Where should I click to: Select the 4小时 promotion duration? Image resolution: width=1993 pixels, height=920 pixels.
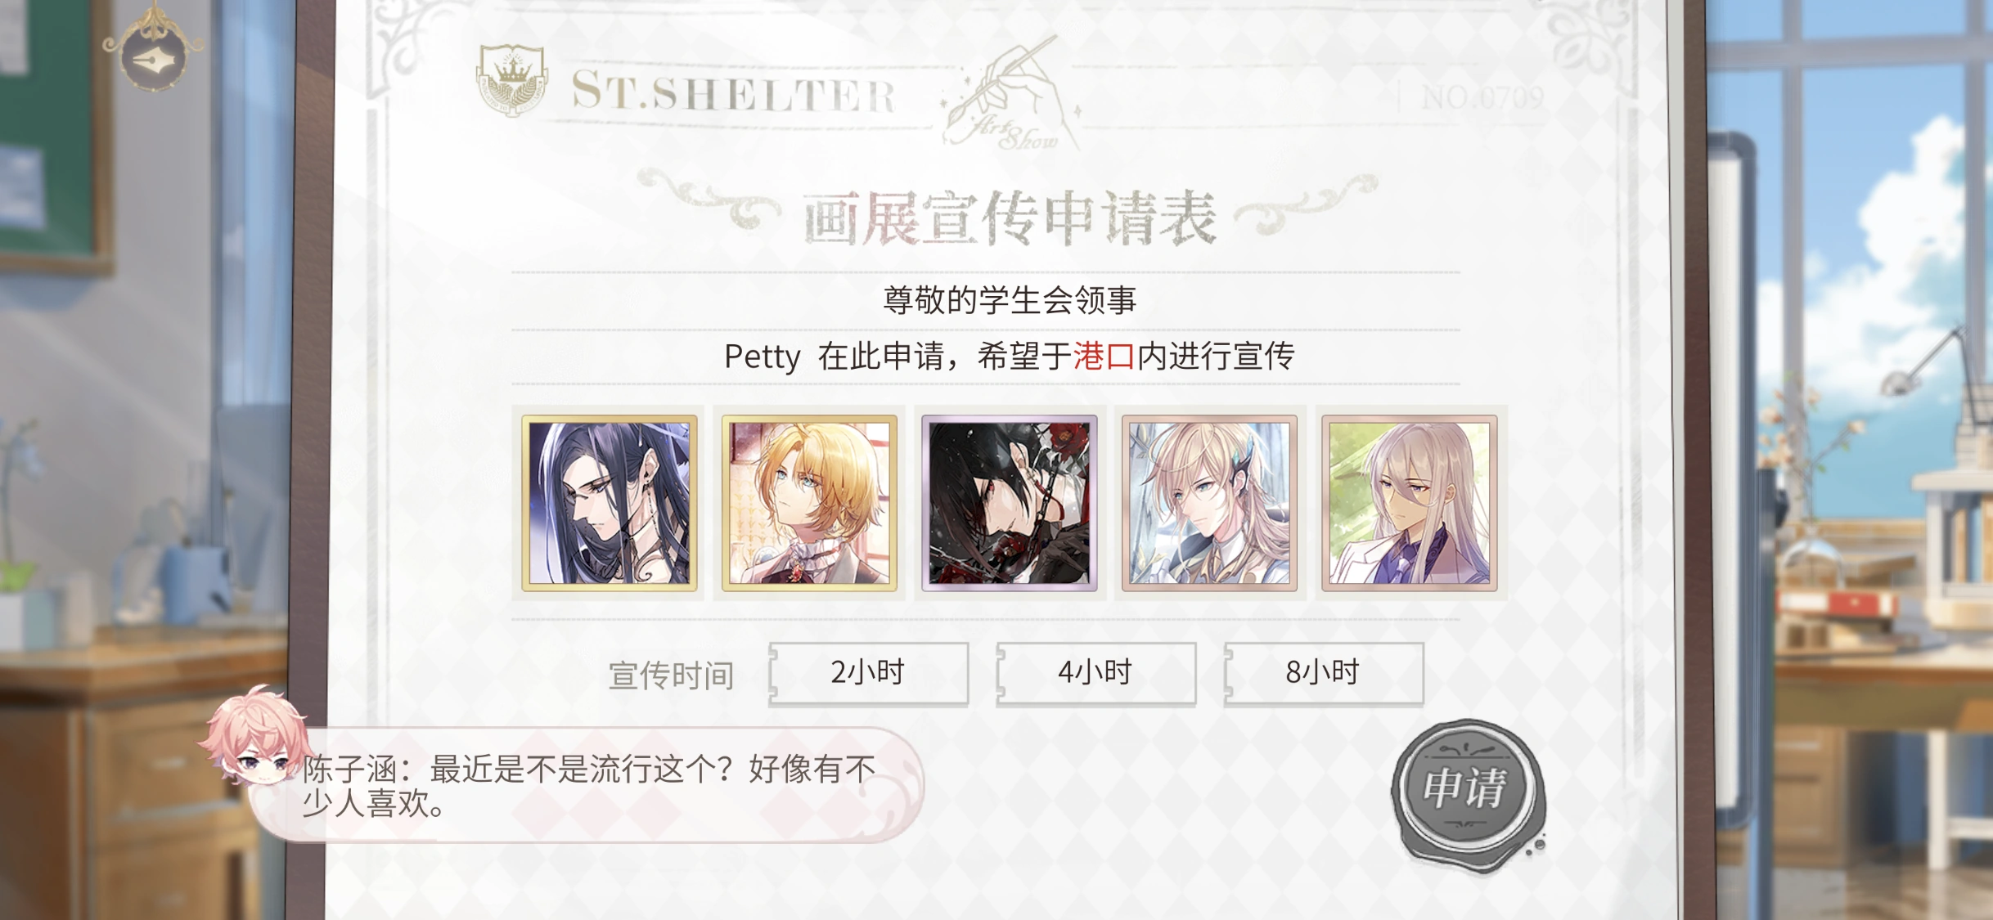tap(1096, 673)
